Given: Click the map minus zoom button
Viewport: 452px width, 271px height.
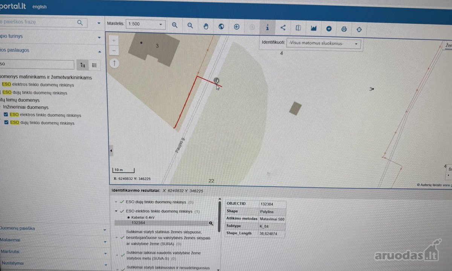Looking at the screenshot, I should pyautogui.click(x=114, y=51).
